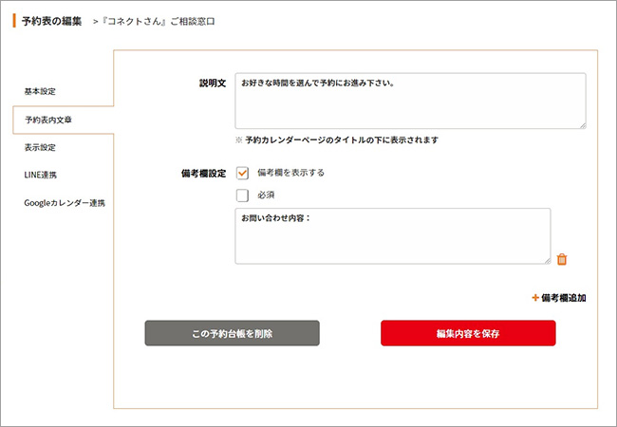Click the 予約カレンダーページ hint note text
This screenshot has height=427, width=617.
point(337,140)
